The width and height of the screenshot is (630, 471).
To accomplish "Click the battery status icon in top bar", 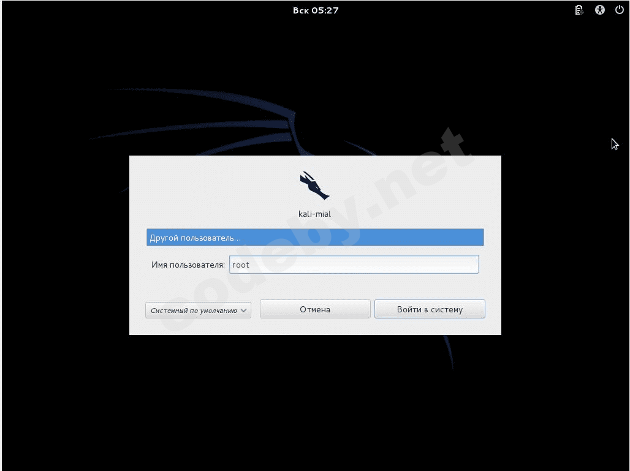I will click(x=579, y=10).
